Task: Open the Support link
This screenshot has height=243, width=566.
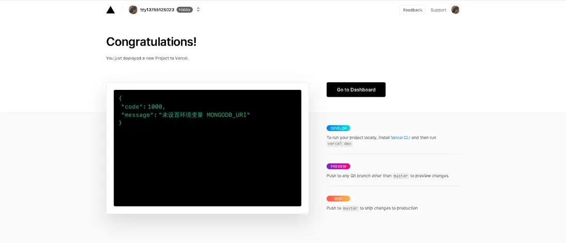Action: pos(438,10)
